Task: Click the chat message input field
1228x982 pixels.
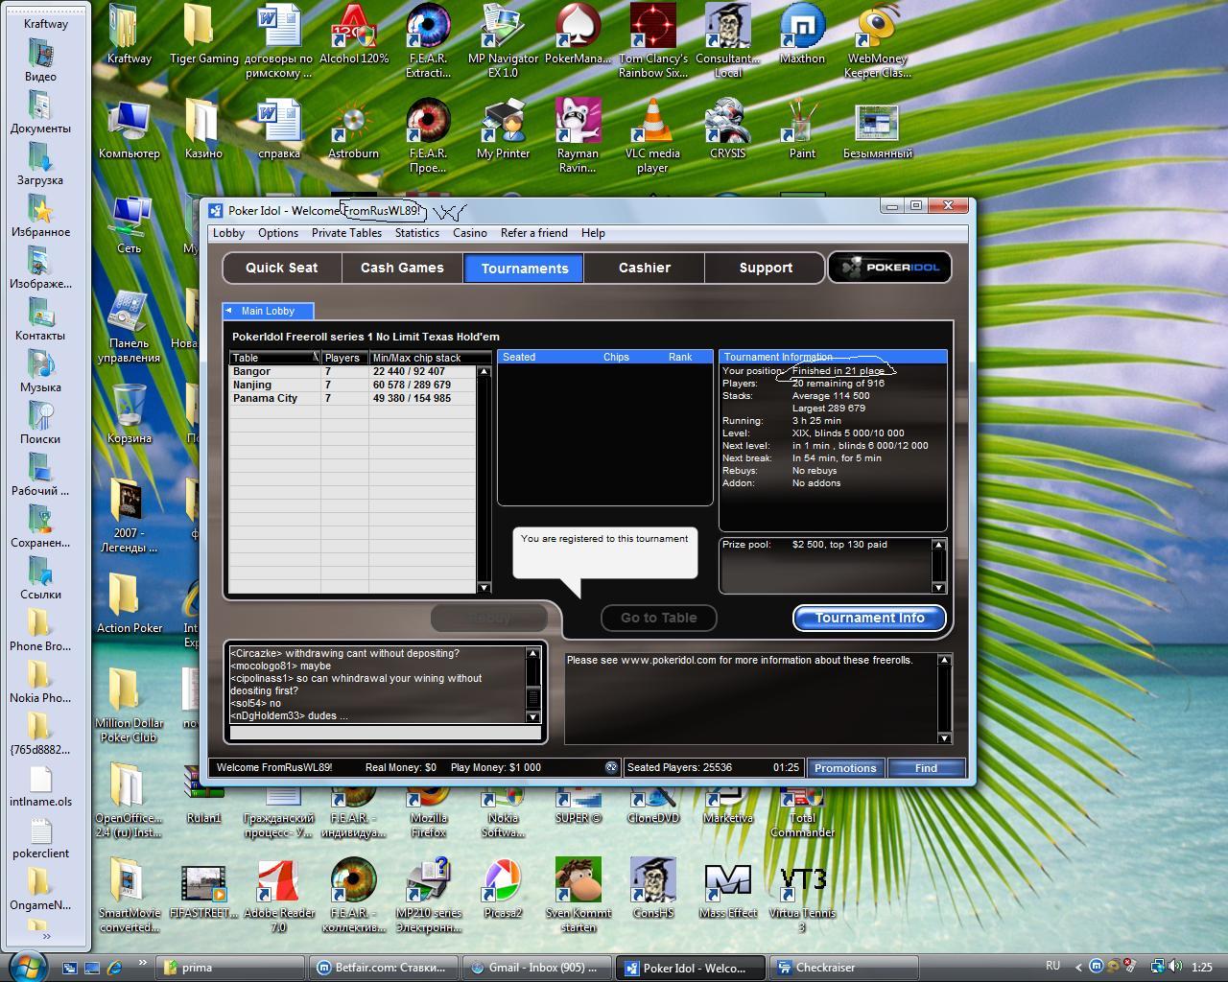Action: coord(386,734)
